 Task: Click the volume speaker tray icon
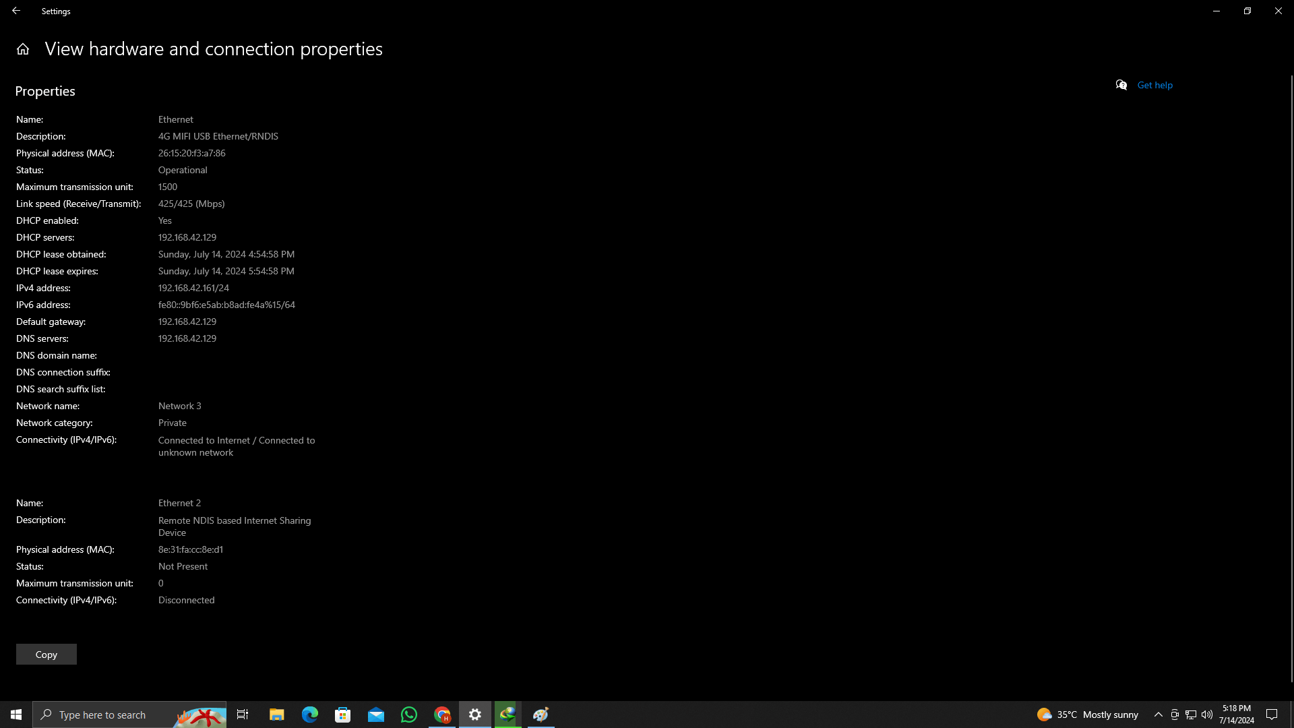[1207, 715]
